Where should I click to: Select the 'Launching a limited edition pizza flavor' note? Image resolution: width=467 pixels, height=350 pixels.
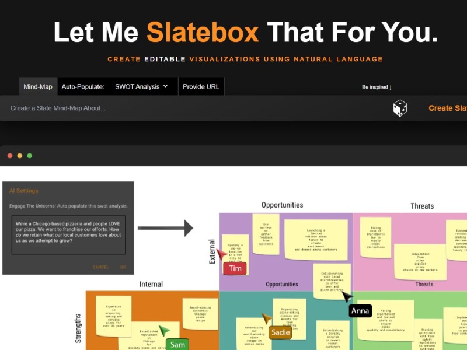point(316,240)
